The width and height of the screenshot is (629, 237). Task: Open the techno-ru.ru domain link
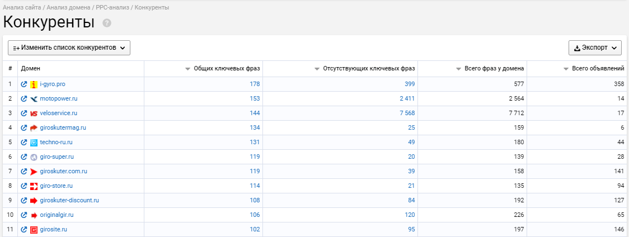[x=56, y=143]
